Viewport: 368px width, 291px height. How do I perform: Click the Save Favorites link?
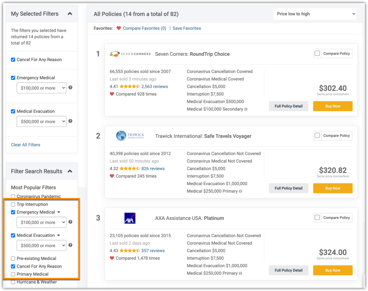click(x=187, y=28)
